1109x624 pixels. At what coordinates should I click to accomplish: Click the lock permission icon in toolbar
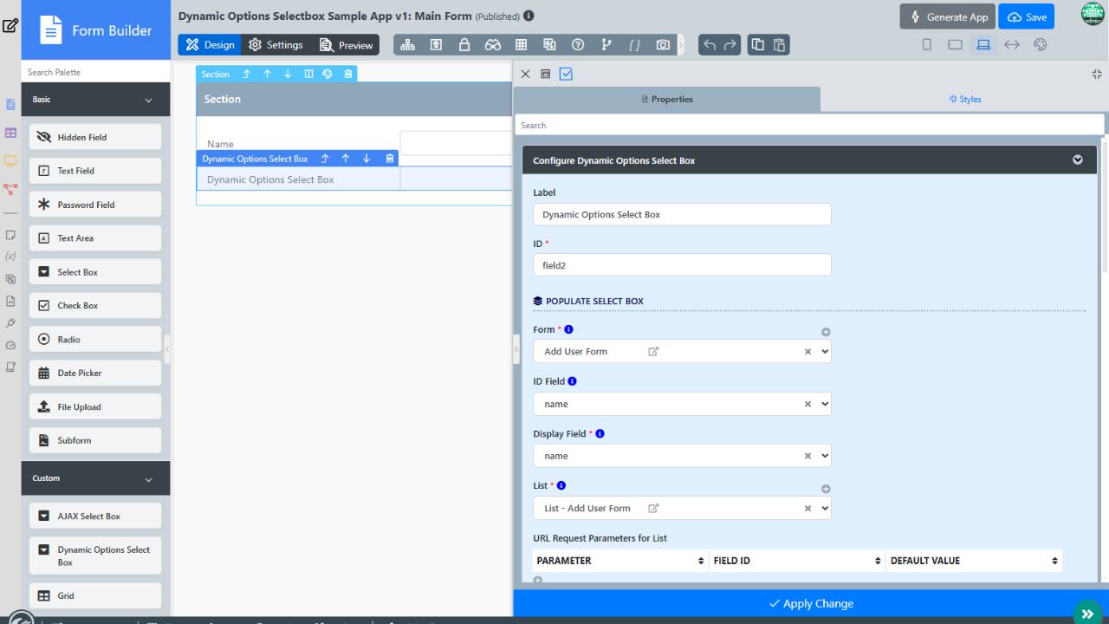point(464,45)
